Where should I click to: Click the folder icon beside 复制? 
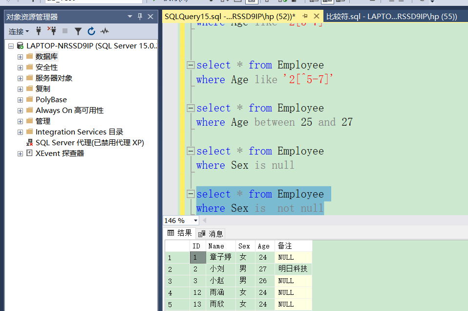point(29,89)
